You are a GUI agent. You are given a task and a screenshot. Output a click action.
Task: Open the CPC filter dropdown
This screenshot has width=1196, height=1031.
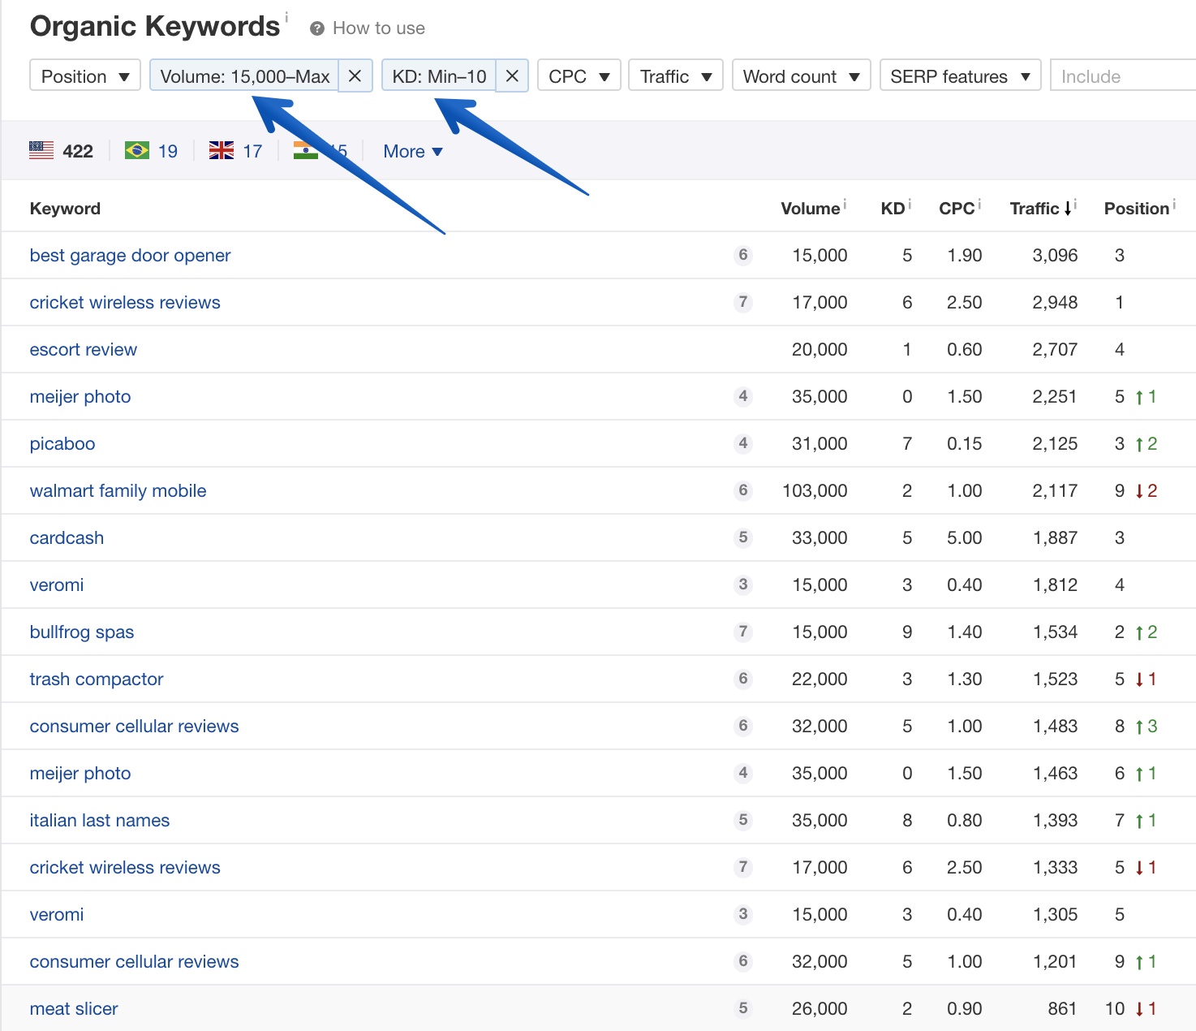579,75
